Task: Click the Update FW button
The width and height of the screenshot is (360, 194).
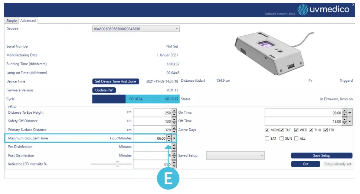Action: (x=104, y=90)
